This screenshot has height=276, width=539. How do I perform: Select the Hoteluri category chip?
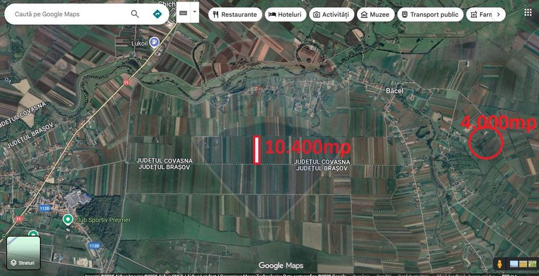285,14
